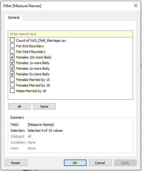Open the General tab
The image size is (142, 171).
tap(14, 17)
